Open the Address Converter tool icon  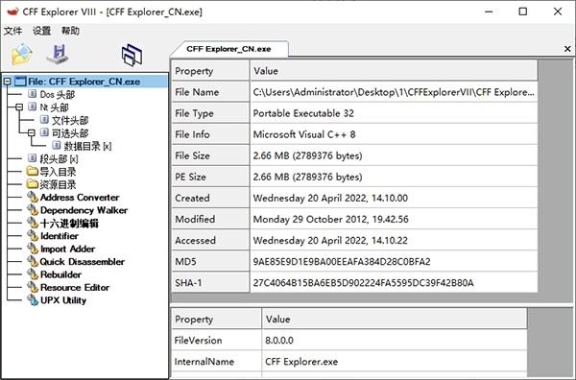[x=33, y=197]
